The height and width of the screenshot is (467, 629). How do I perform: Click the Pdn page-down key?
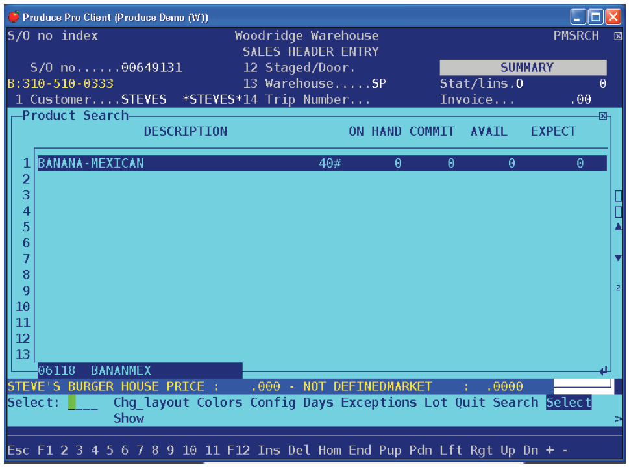pos(421,450)
